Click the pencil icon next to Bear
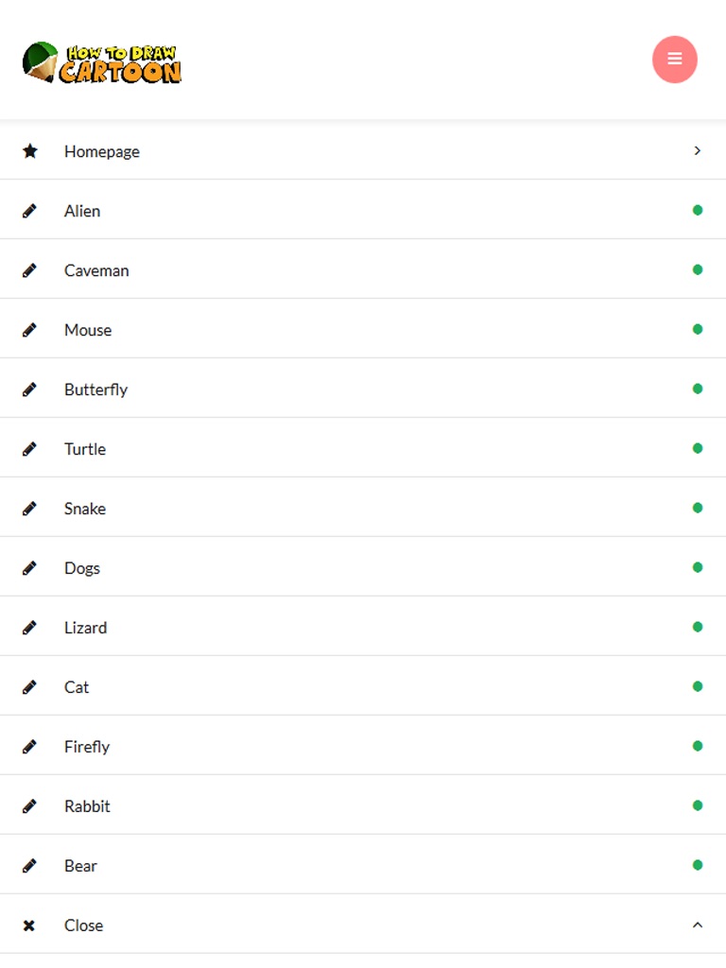Screen dimensions: 726x968 [30, 866]
